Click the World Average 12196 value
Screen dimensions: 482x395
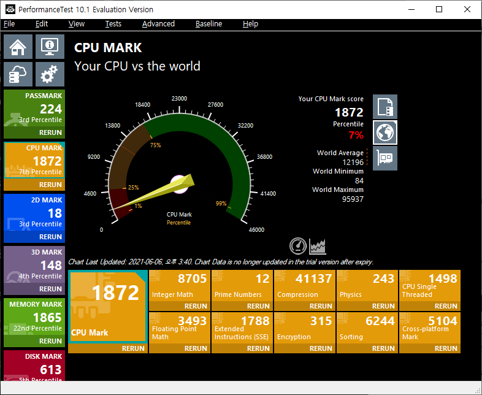pyautogui.click(x=353, y=162)
